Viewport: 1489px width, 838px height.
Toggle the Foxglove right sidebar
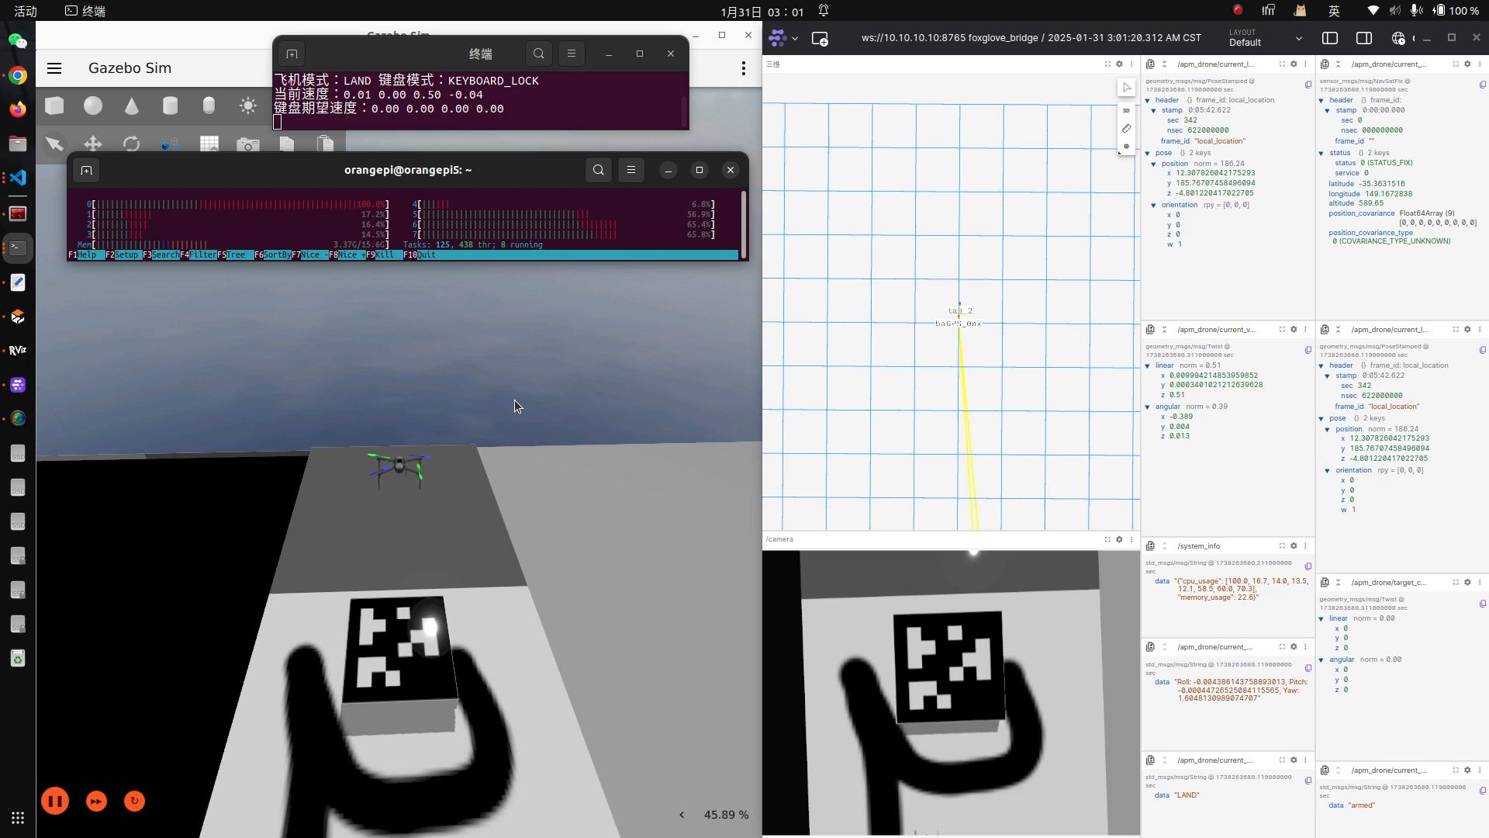tap(1364, 38)
